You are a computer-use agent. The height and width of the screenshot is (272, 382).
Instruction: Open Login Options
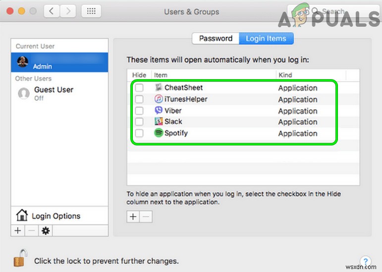(x=59, y=216)
